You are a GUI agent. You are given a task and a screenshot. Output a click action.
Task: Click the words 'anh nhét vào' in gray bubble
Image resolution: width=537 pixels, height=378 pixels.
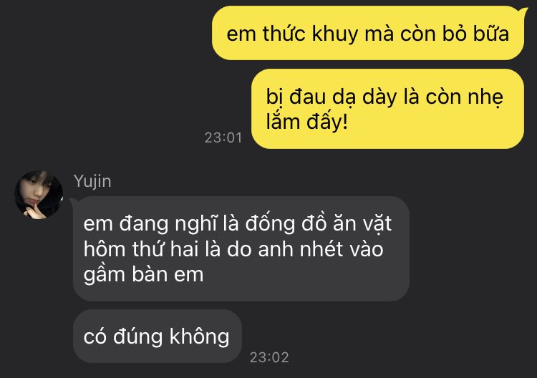pos(321,249)
